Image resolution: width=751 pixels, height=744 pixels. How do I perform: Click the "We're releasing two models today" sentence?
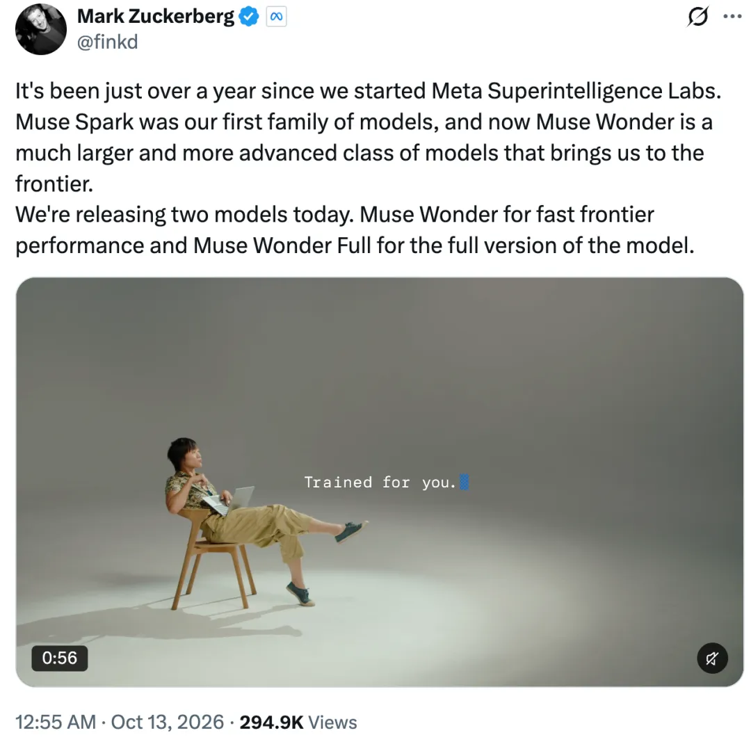click(184, 215)
